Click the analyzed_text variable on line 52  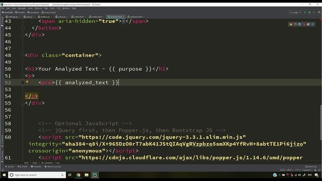(x=87, y=82)
